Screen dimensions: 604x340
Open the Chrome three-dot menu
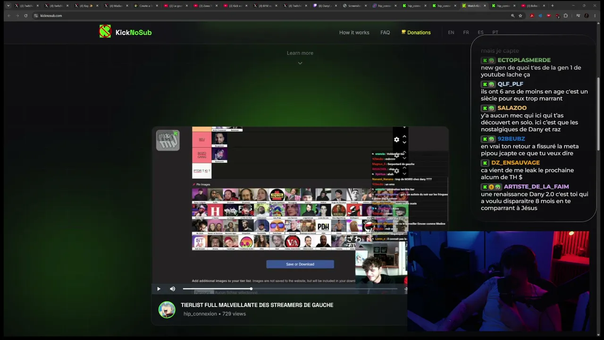pyautogui.click(x=595, y=16)
